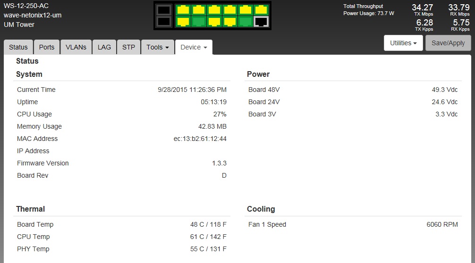This screenshot has width=475, height=263.
Task: Click the MAC address value
Action: click(x=200, y=139)
